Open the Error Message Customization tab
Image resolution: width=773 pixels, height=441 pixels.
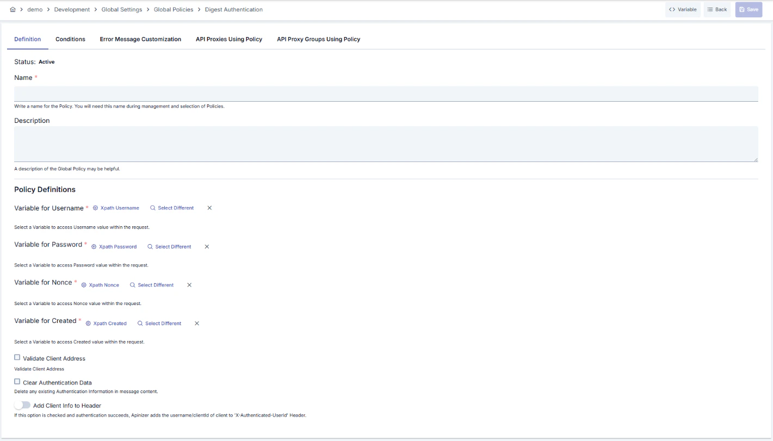tap(140, 39)
